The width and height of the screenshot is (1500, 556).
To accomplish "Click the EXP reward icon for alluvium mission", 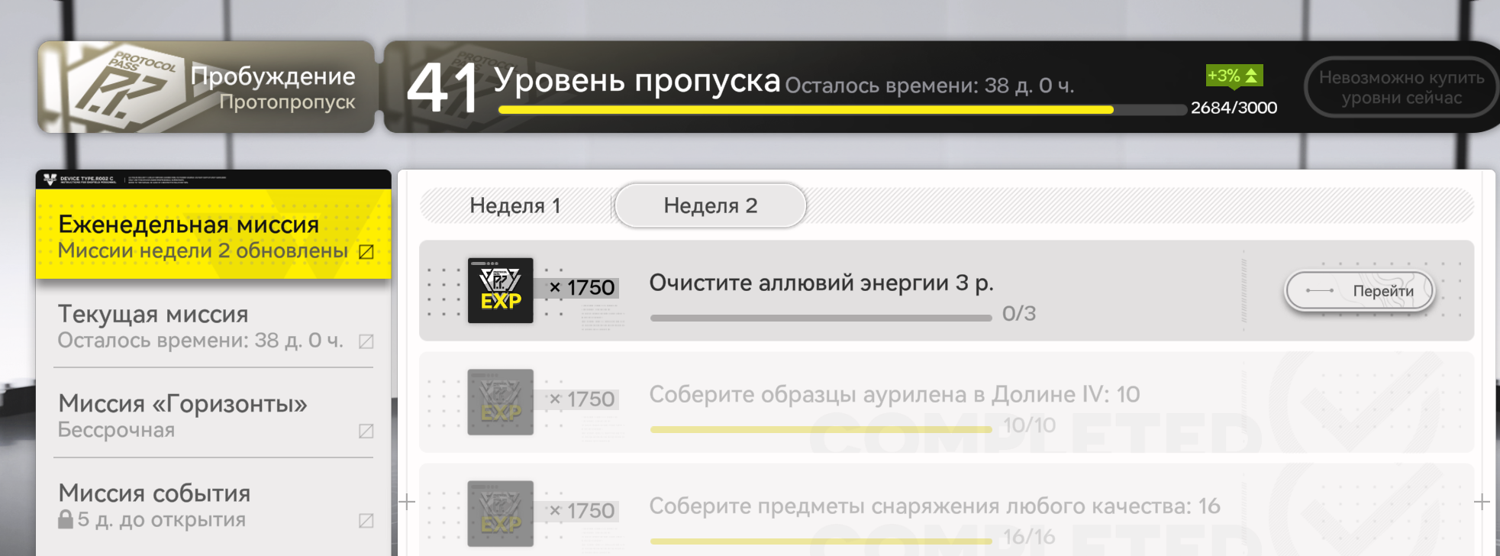I will click(501, 290).
